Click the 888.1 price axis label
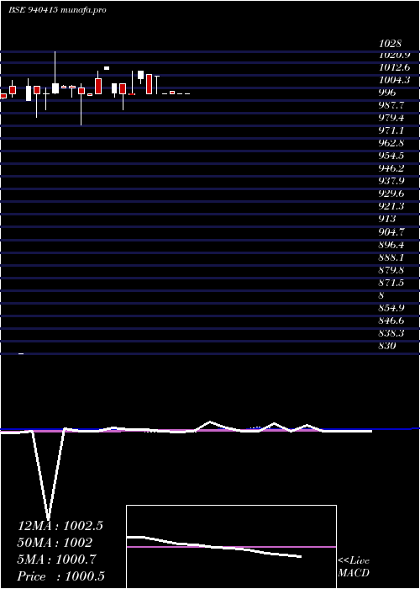This screenshot has height=589, width=420. (391, 257)
